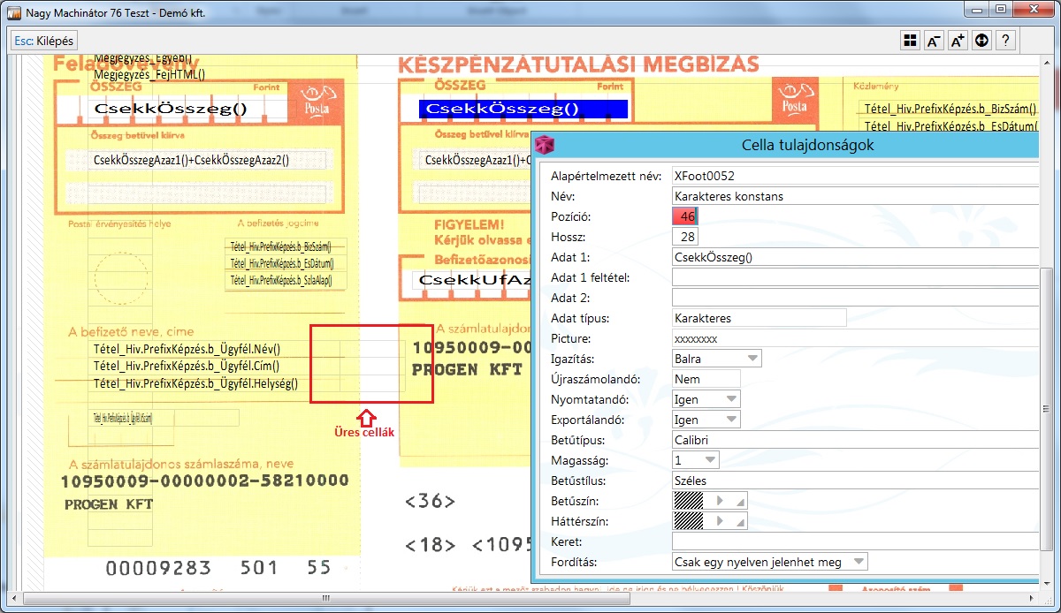
Task: Open the Magasság dropdown showing 1
Action: (x=695, y=460)
